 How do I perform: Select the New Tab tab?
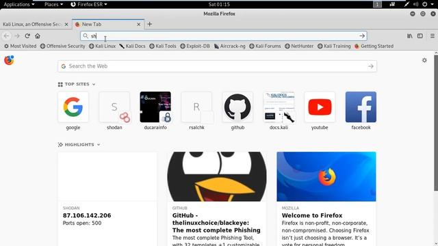point(108,25)
